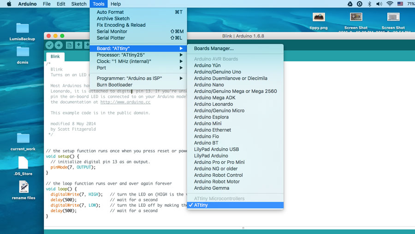The width and height of the screenshot is (415, 234).
Task: Open the Serial Monitor
Action: pos(138,31)
